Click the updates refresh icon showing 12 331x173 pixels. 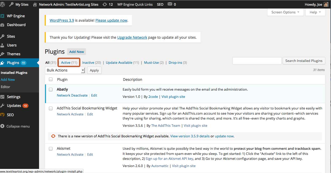coord(104,4)
